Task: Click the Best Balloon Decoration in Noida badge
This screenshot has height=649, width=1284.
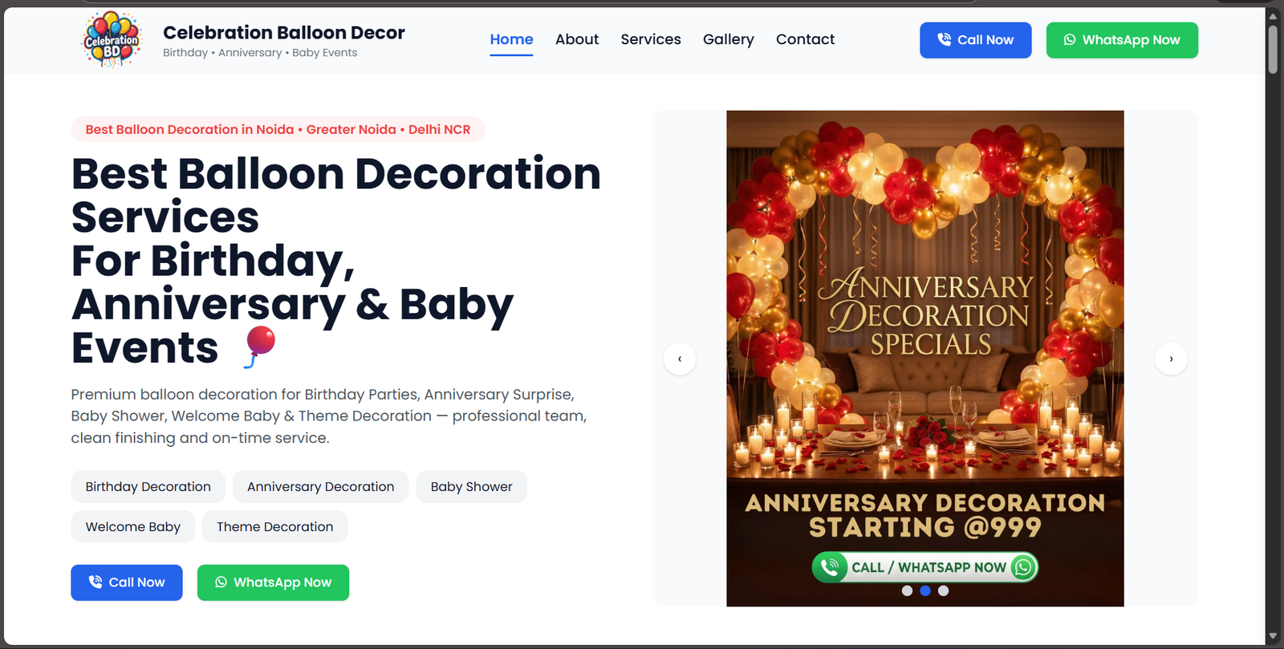Action: 278,129
